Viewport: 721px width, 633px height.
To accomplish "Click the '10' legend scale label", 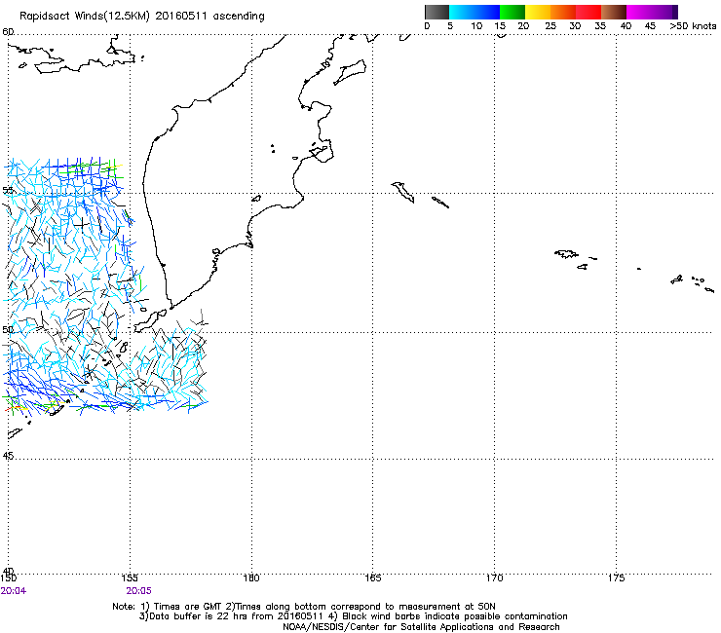I will 476,26.
